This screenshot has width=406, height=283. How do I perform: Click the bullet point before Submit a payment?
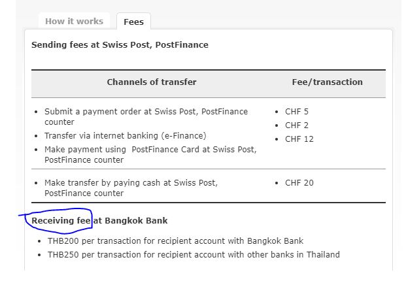[36, 112]
